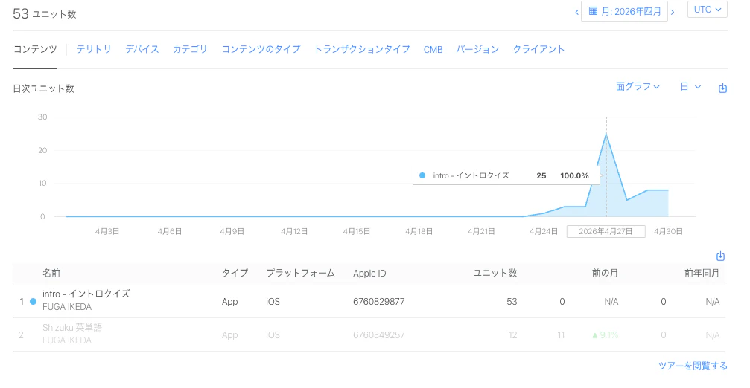Download the daily units chart data

pos(722,88)
